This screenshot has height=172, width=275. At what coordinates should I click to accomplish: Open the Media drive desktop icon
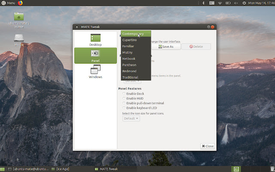click(19, 40)
